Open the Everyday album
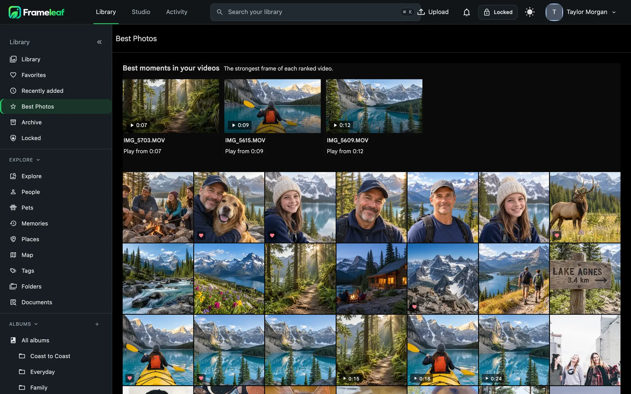631x394 pixels. coord(56,372)
